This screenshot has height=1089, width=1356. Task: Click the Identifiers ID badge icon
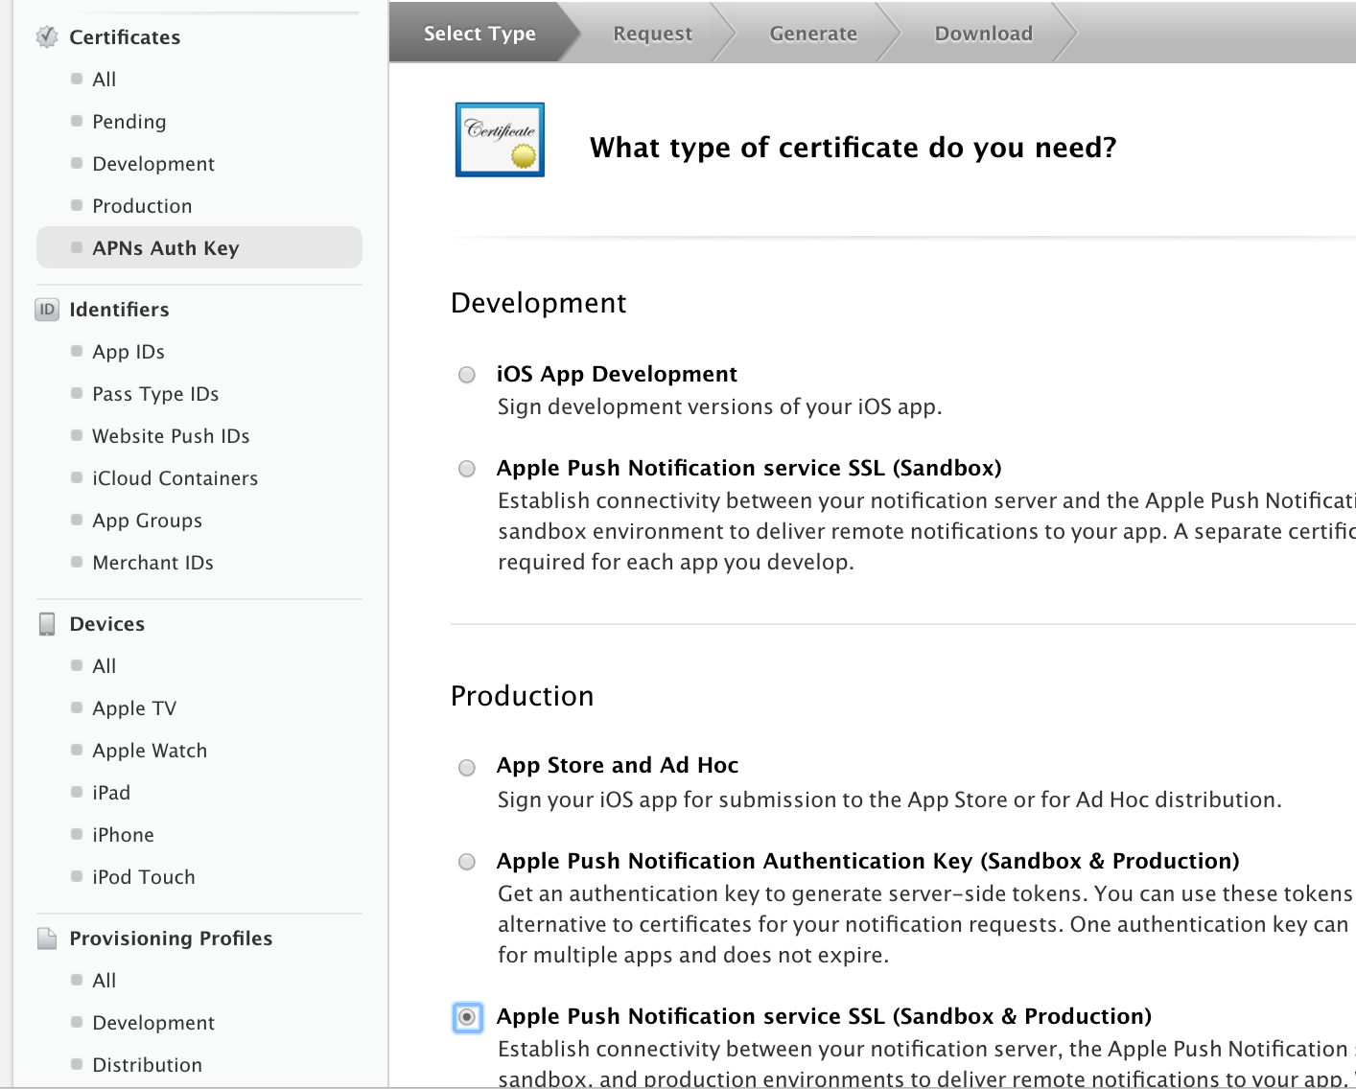(x=47, y=310)
